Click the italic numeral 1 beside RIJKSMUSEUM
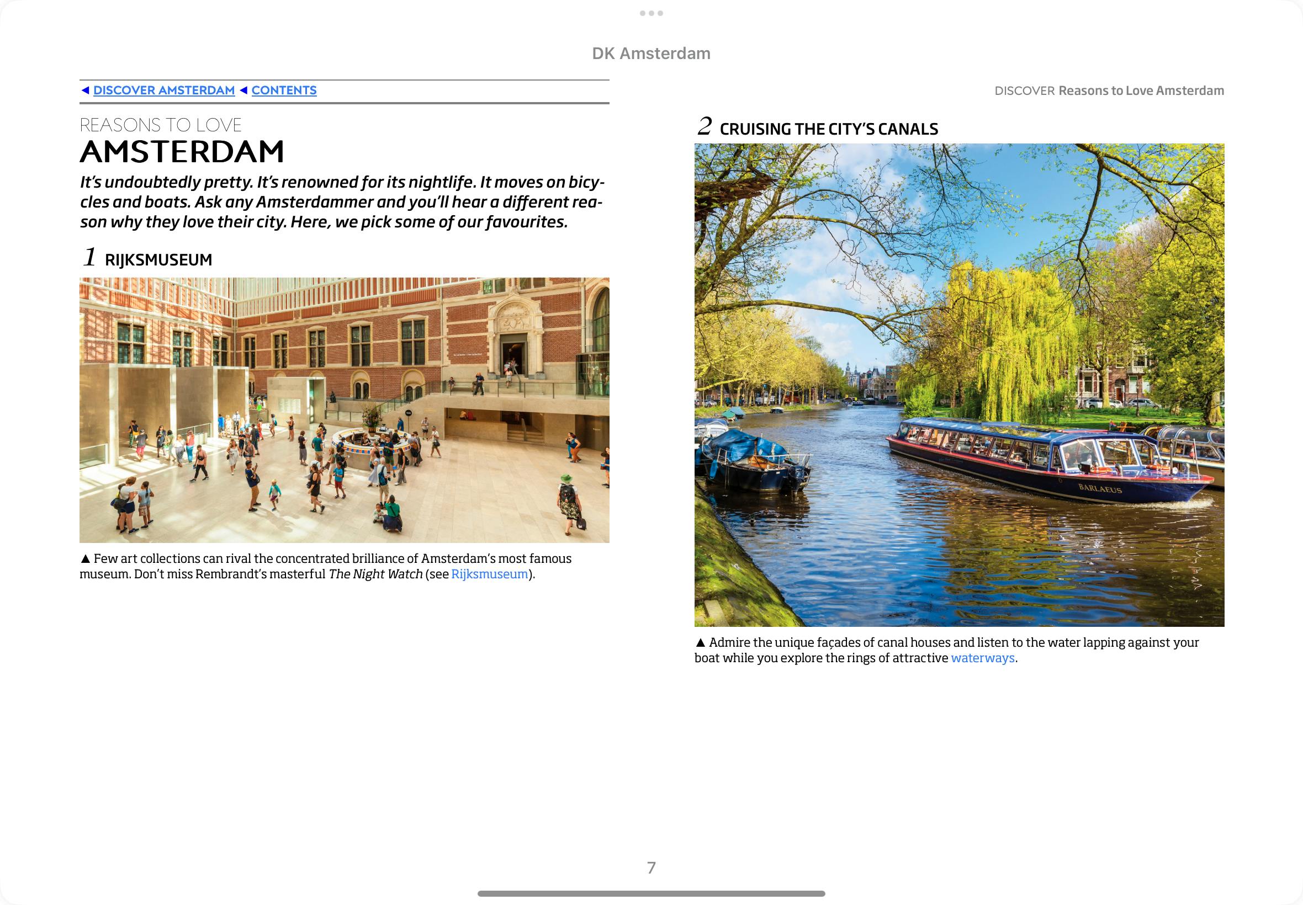1303x905 pixels. 89,257
